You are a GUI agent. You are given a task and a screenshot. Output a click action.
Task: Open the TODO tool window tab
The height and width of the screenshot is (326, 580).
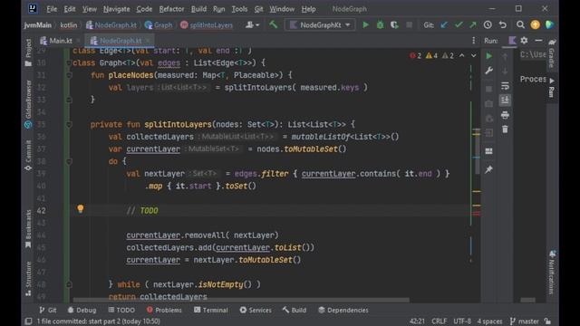coord(121,310)
